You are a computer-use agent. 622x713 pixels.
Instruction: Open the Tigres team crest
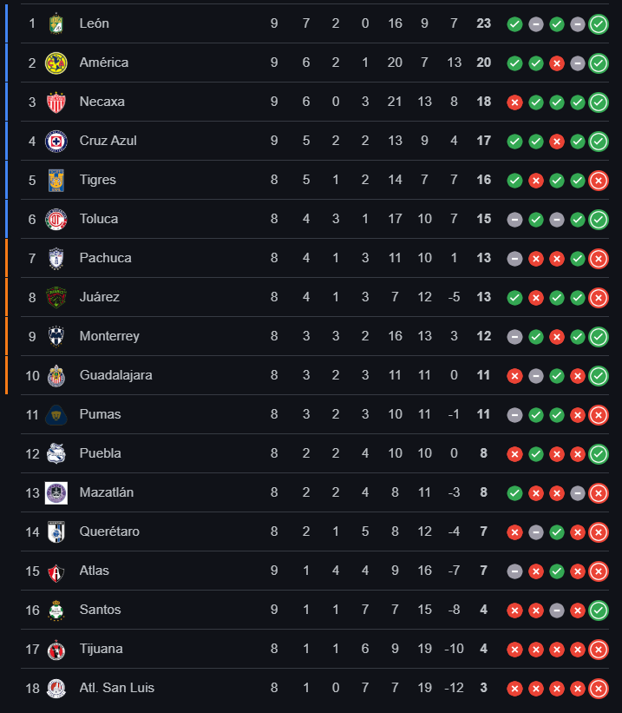pos(56,180)
